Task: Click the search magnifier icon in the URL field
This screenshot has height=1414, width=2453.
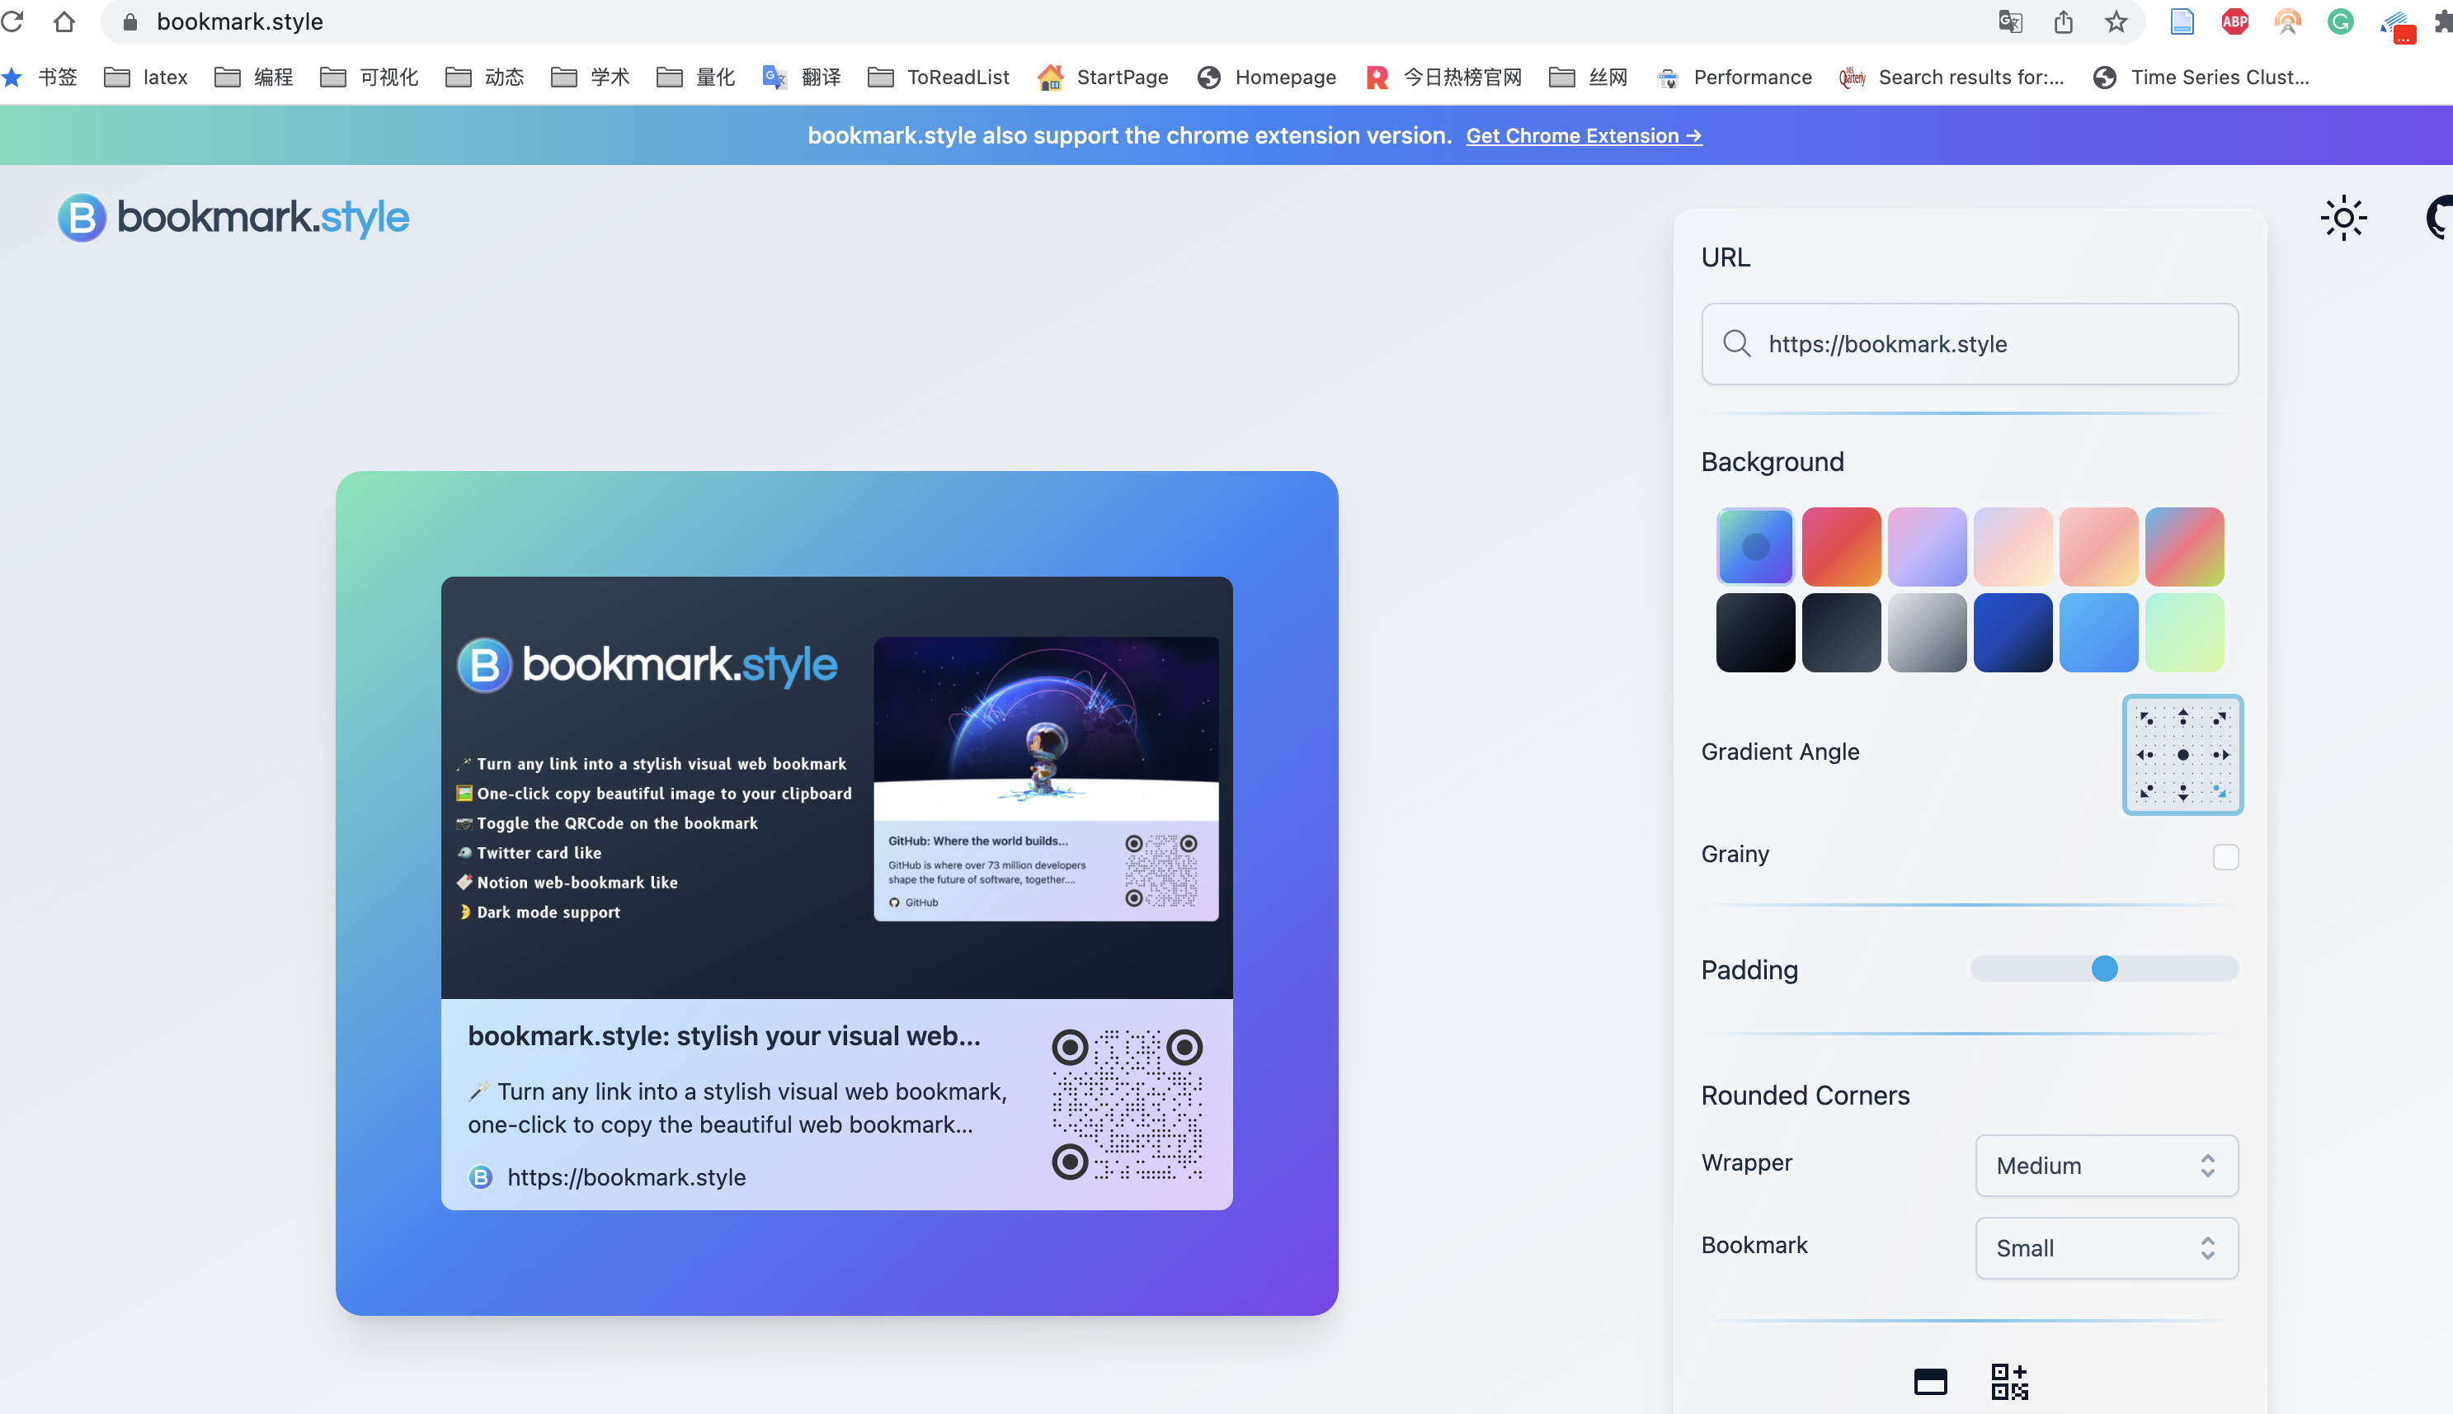Action: pyautogui.click(x=1735, y=344)
